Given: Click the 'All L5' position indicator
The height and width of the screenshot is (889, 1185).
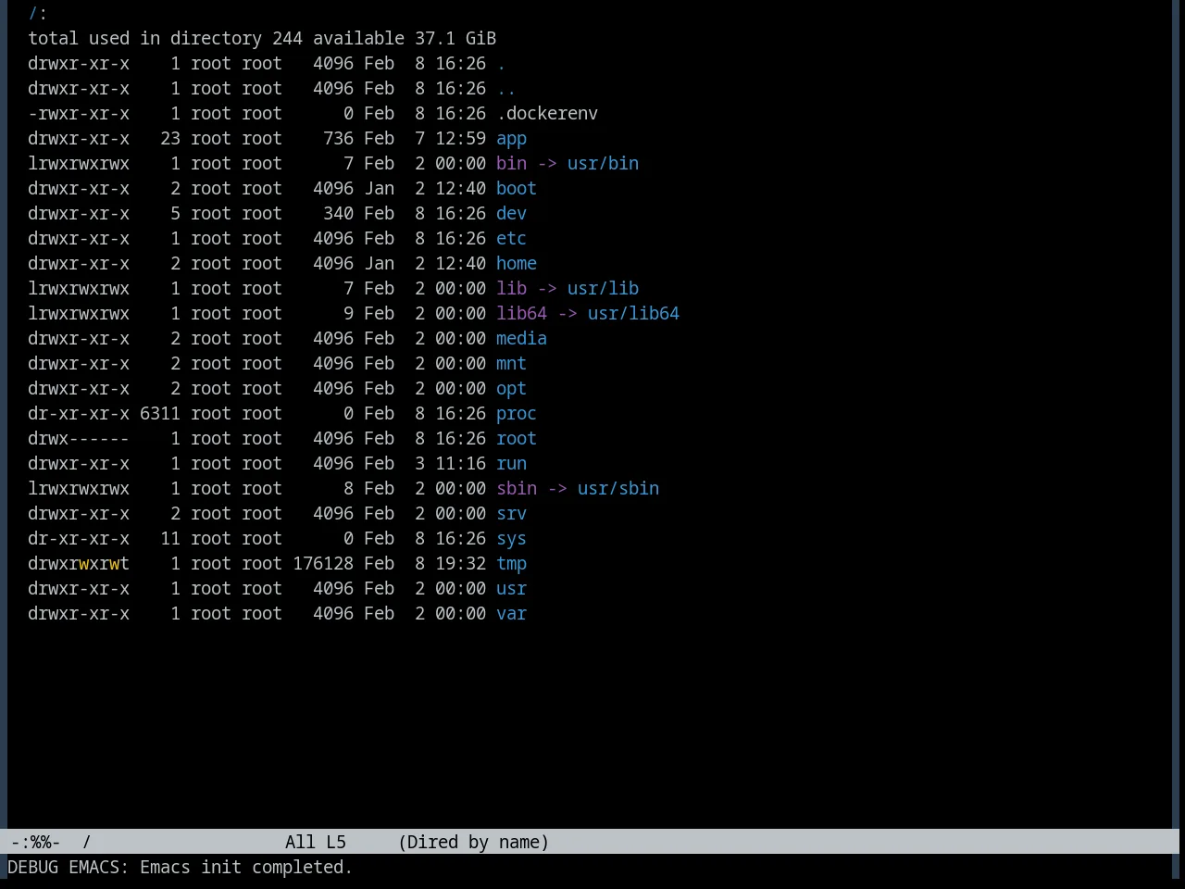Looking at the screenshot, I should pos(316,843).
